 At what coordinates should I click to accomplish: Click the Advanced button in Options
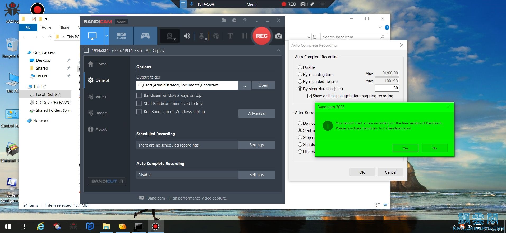coord(256,113)
